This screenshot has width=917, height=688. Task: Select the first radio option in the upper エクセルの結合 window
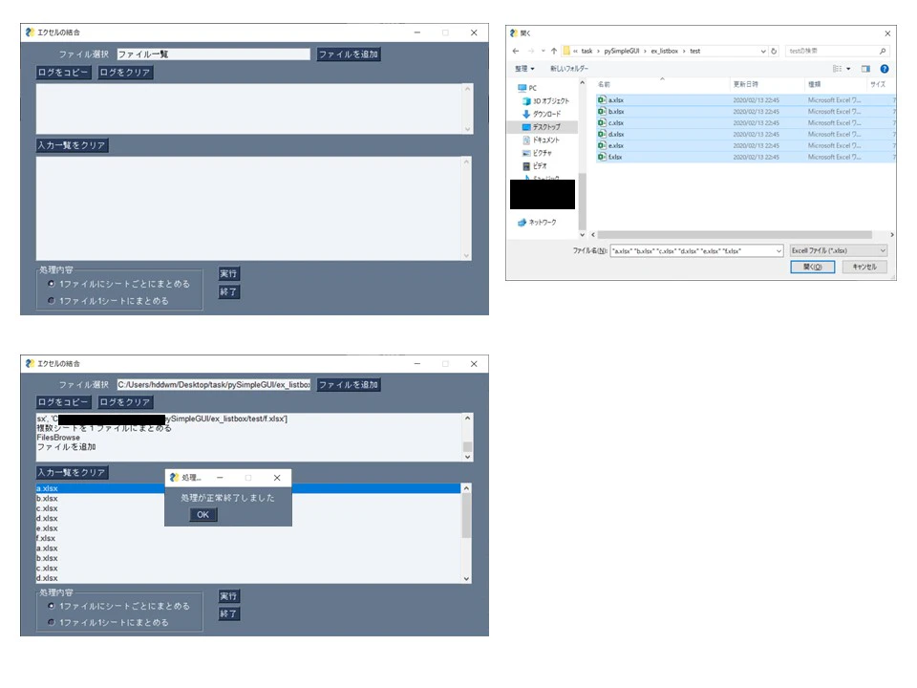[52, 284]
